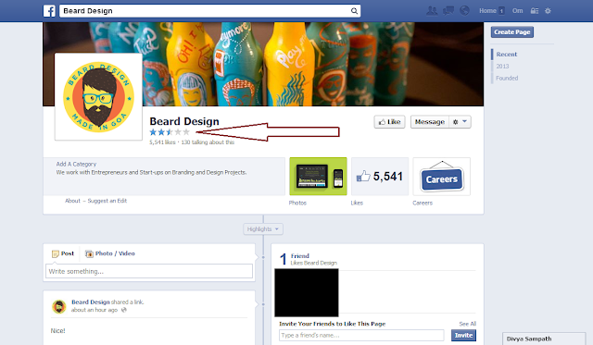Click the search magnifier icon
Viewport: 593px width, 345px height.
coord(354,11)
